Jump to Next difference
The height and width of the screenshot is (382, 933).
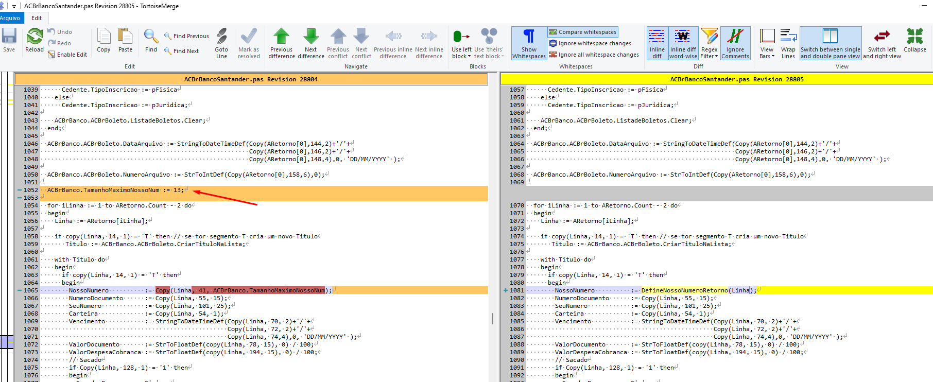[311, 43]
